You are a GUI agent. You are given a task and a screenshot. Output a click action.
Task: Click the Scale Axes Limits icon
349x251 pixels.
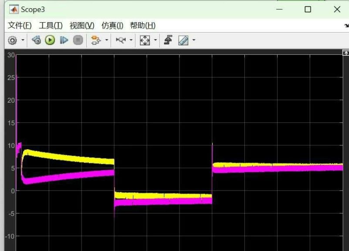point(145,40)
